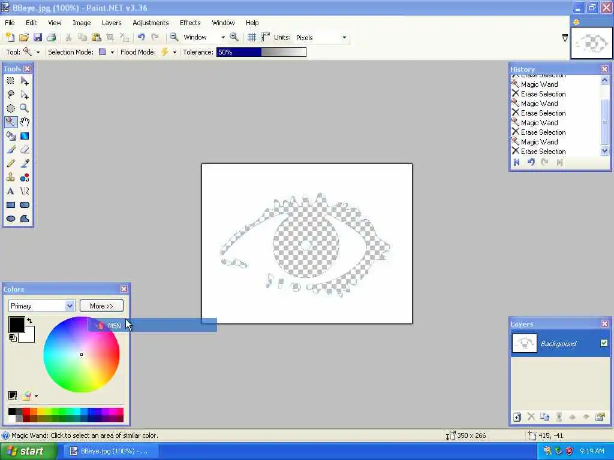The height and width of the screenshot is (460, 614).
Task: Open the Units Pixels dropdown
Action: coord(344,38)
